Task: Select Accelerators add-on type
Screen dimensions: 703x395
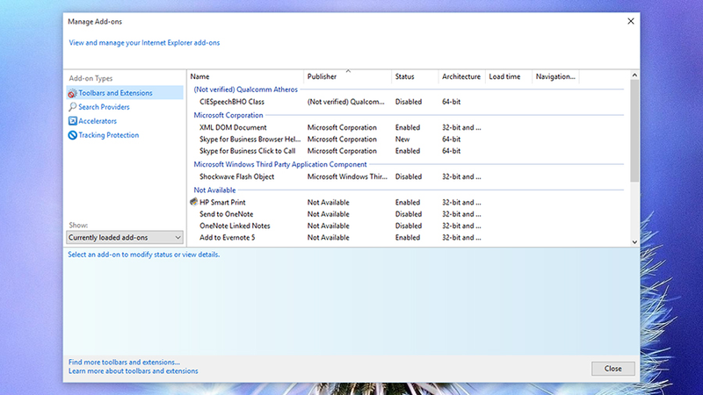Action: click(x=98, y=121)
